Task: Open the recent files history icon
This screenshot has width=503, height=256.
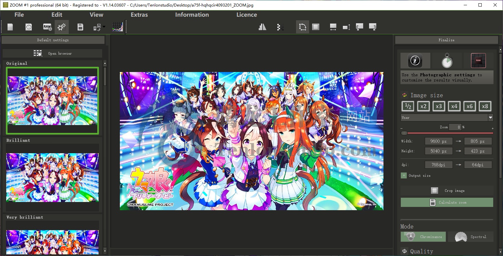Action: [x=29, y=27]
